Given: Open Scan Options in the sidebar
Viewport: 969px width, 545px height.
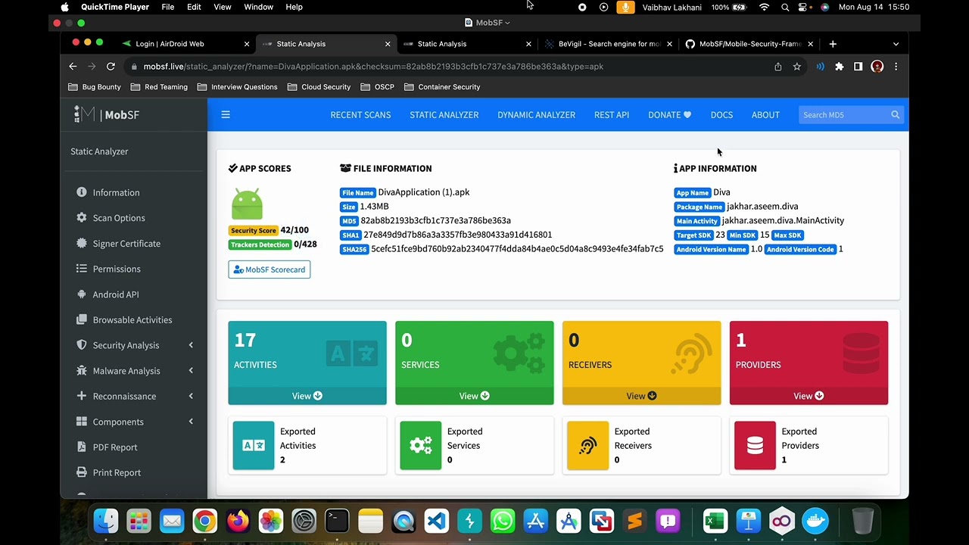Looking at the screenshot, I should [119, 218].
